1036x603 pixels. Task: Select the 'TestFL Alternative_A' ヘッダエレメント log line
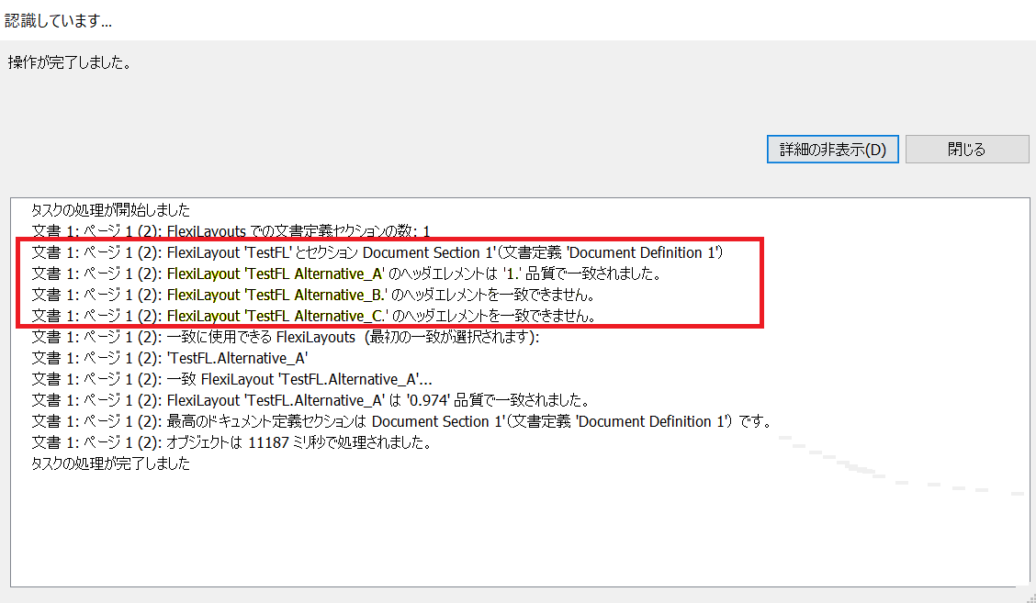click(347, 274)
